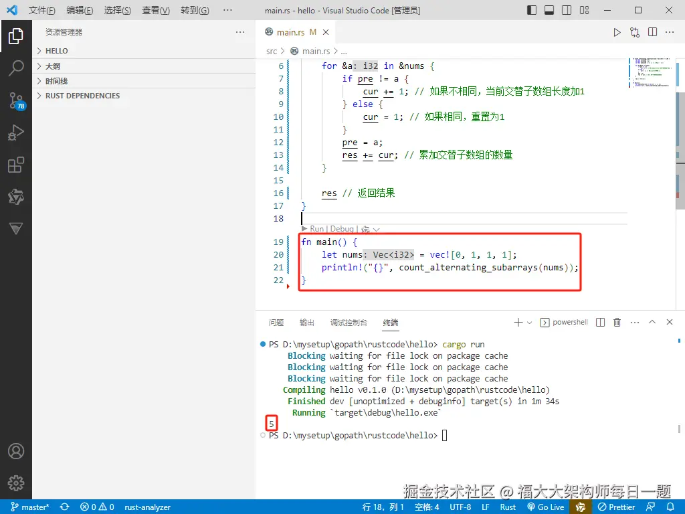The height and width of the screenshot is (514, 685).
Task: Open the 文件(F) menu
Action: [x=42, y=10]
